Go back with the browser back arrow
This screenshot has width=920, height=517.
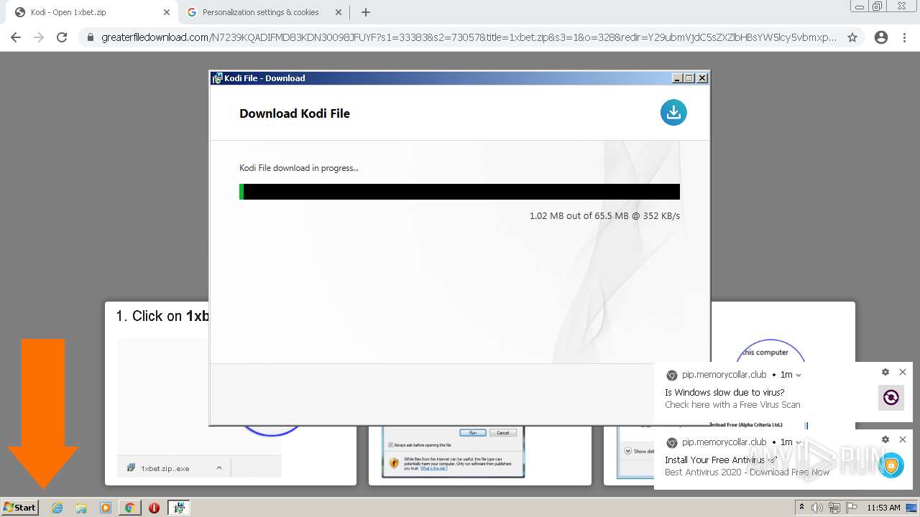(x=16, y=37)
